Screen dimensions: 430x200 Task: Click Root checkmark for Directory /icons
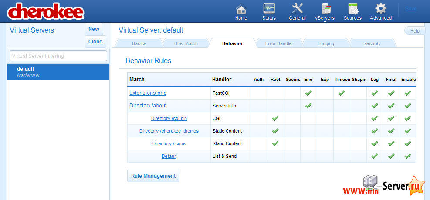pos(275,143)
